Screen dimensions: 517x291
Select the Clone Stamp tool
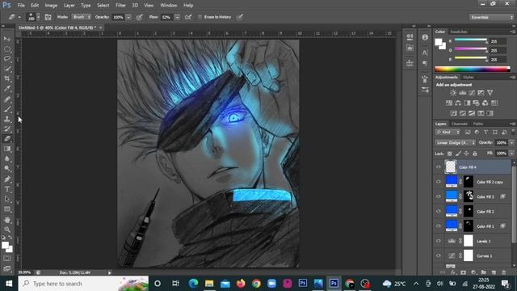7,119
